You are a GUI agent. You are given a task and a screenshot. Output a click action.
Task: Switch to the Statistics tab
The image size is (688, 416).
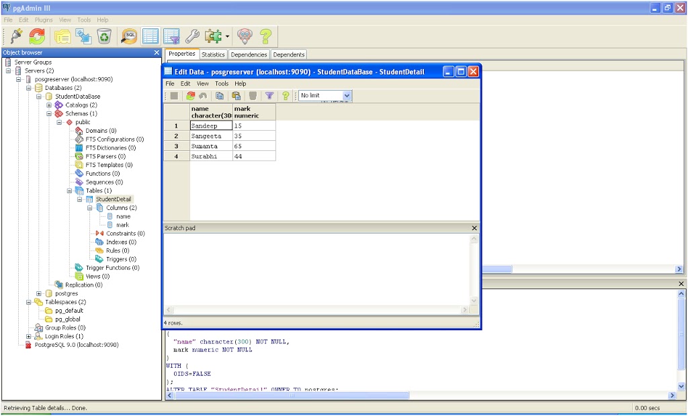coord(213,54)
